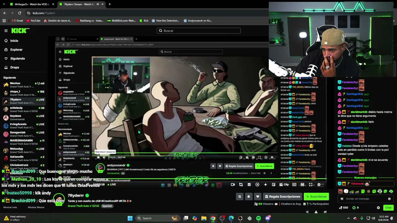
Task: Close the MrVargasTv browser tab
Action: coord(53,4)
